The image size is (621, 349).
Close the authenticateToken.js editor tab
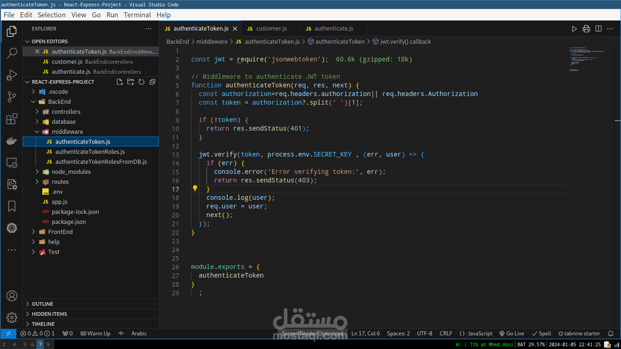click(235, 29)
